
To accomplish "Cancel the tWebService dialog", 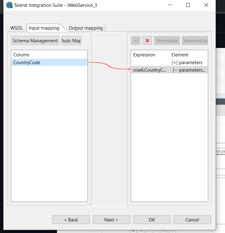I will [192, 220].
